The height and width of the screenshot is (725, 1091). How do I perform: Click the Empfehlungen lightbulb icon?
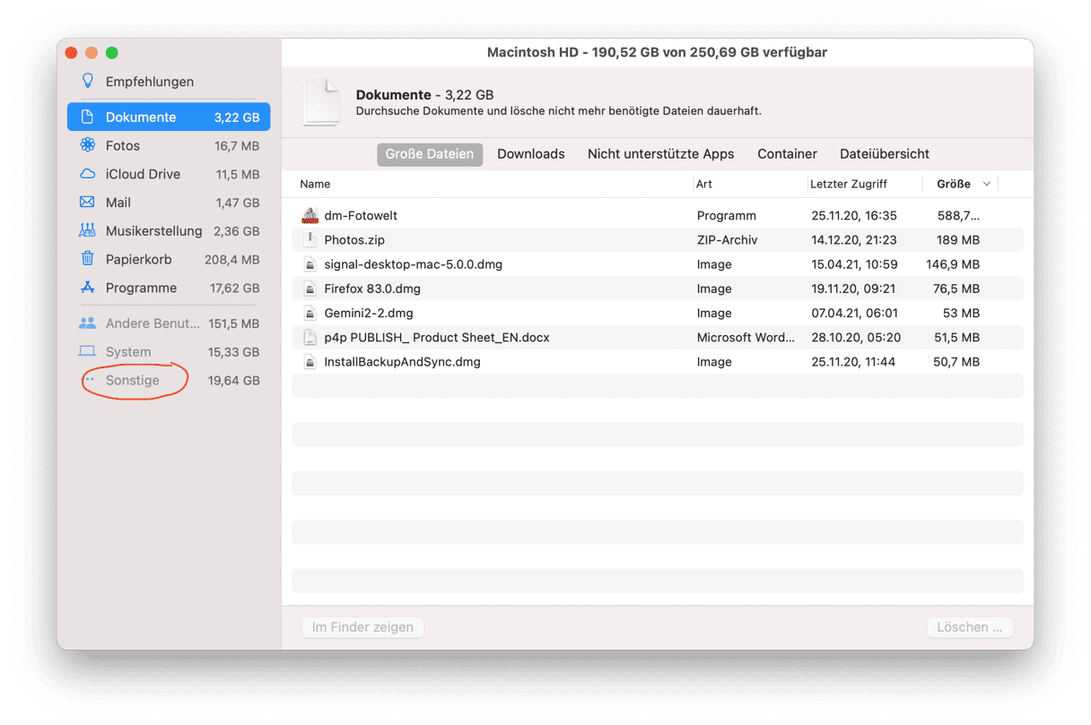tap(87, 82)
